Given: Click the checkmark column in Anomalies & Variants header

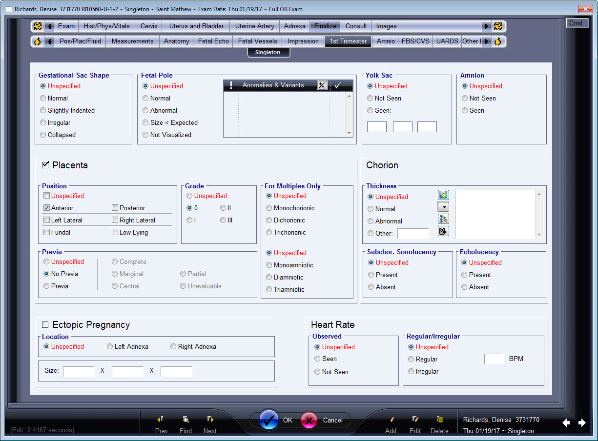Looking at the screenshot, I should click(337, 85).
